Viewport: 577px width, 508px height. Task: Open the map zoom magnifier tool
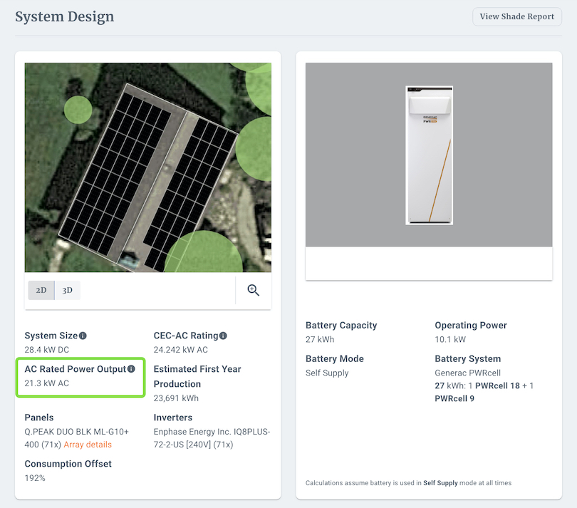[253, 290]
